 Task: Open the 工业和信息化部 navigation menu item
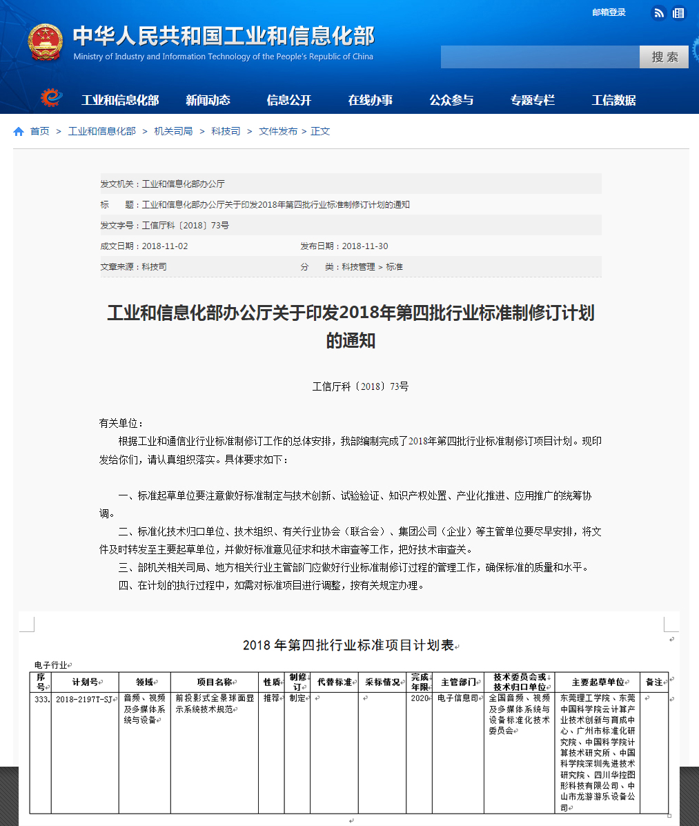120,100
